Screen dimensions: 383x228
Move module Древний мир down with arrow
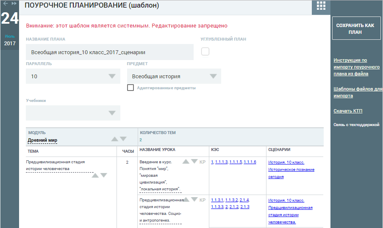click(123, 139)
